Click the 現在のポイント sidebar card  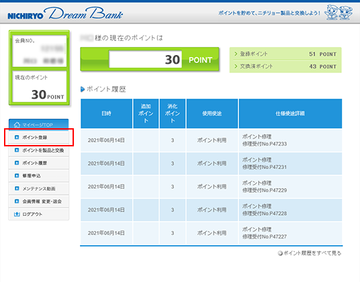pyautogui.click(x=40, y=87)
